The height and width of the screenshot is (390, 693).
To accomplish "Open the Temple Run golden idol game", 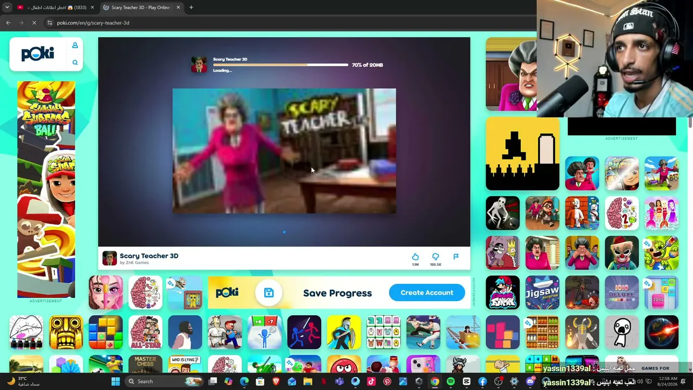I will click(x=66, y=332).
